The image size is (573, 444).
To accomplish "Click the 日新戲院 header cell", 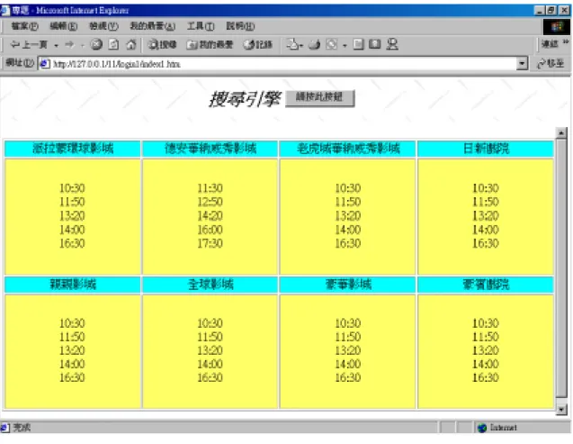I will (x=486, y=149).
